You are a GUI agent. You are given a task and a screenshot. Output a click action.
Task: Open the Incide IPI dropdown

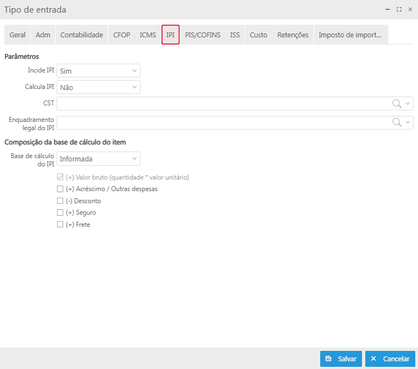(99, 71)
